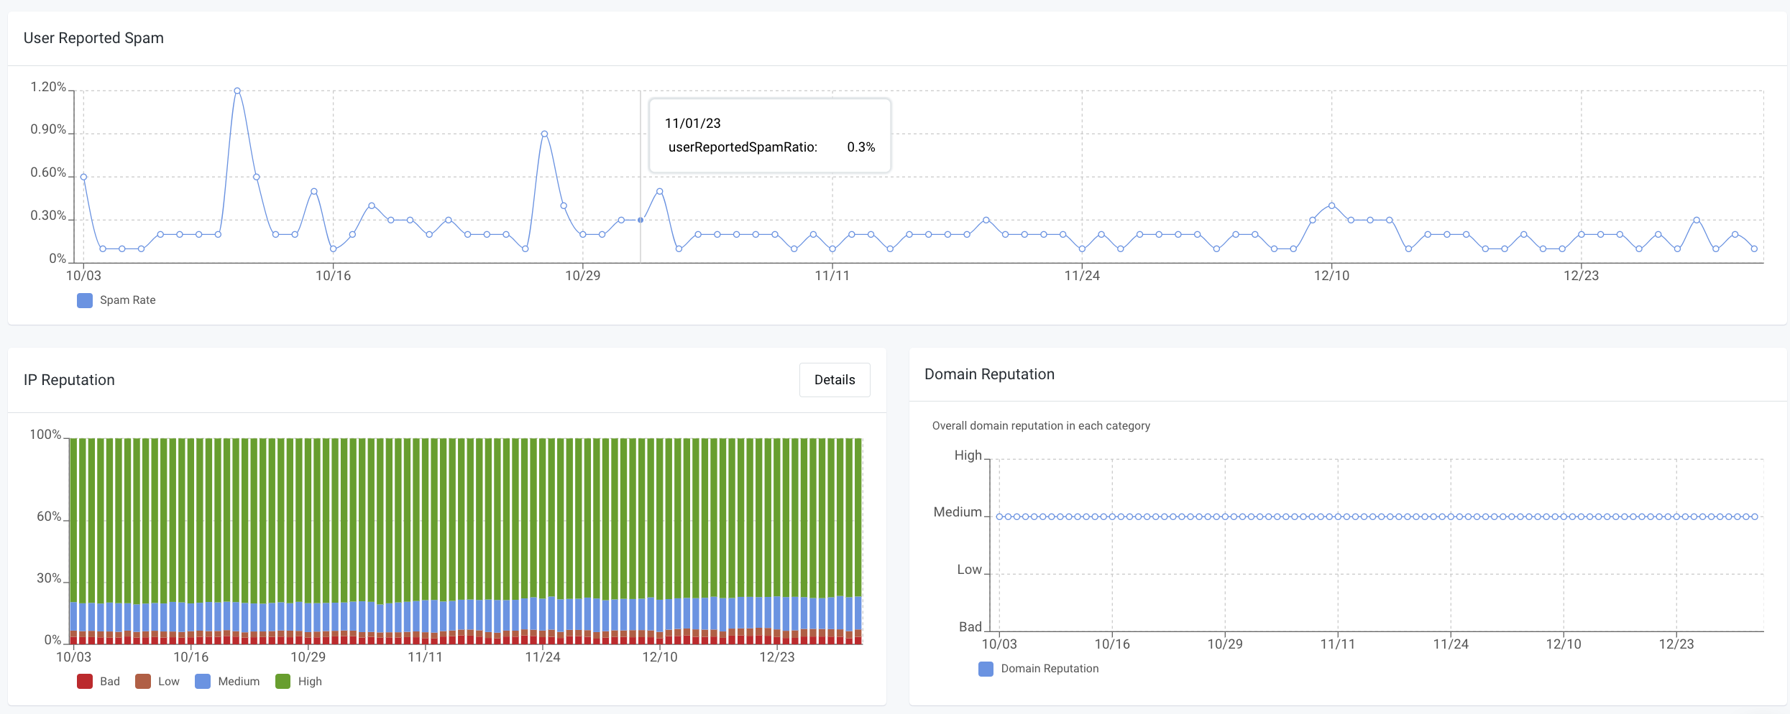
Task: Click the '100%' label in IP Reputation chart
Action: click(45, 435)
